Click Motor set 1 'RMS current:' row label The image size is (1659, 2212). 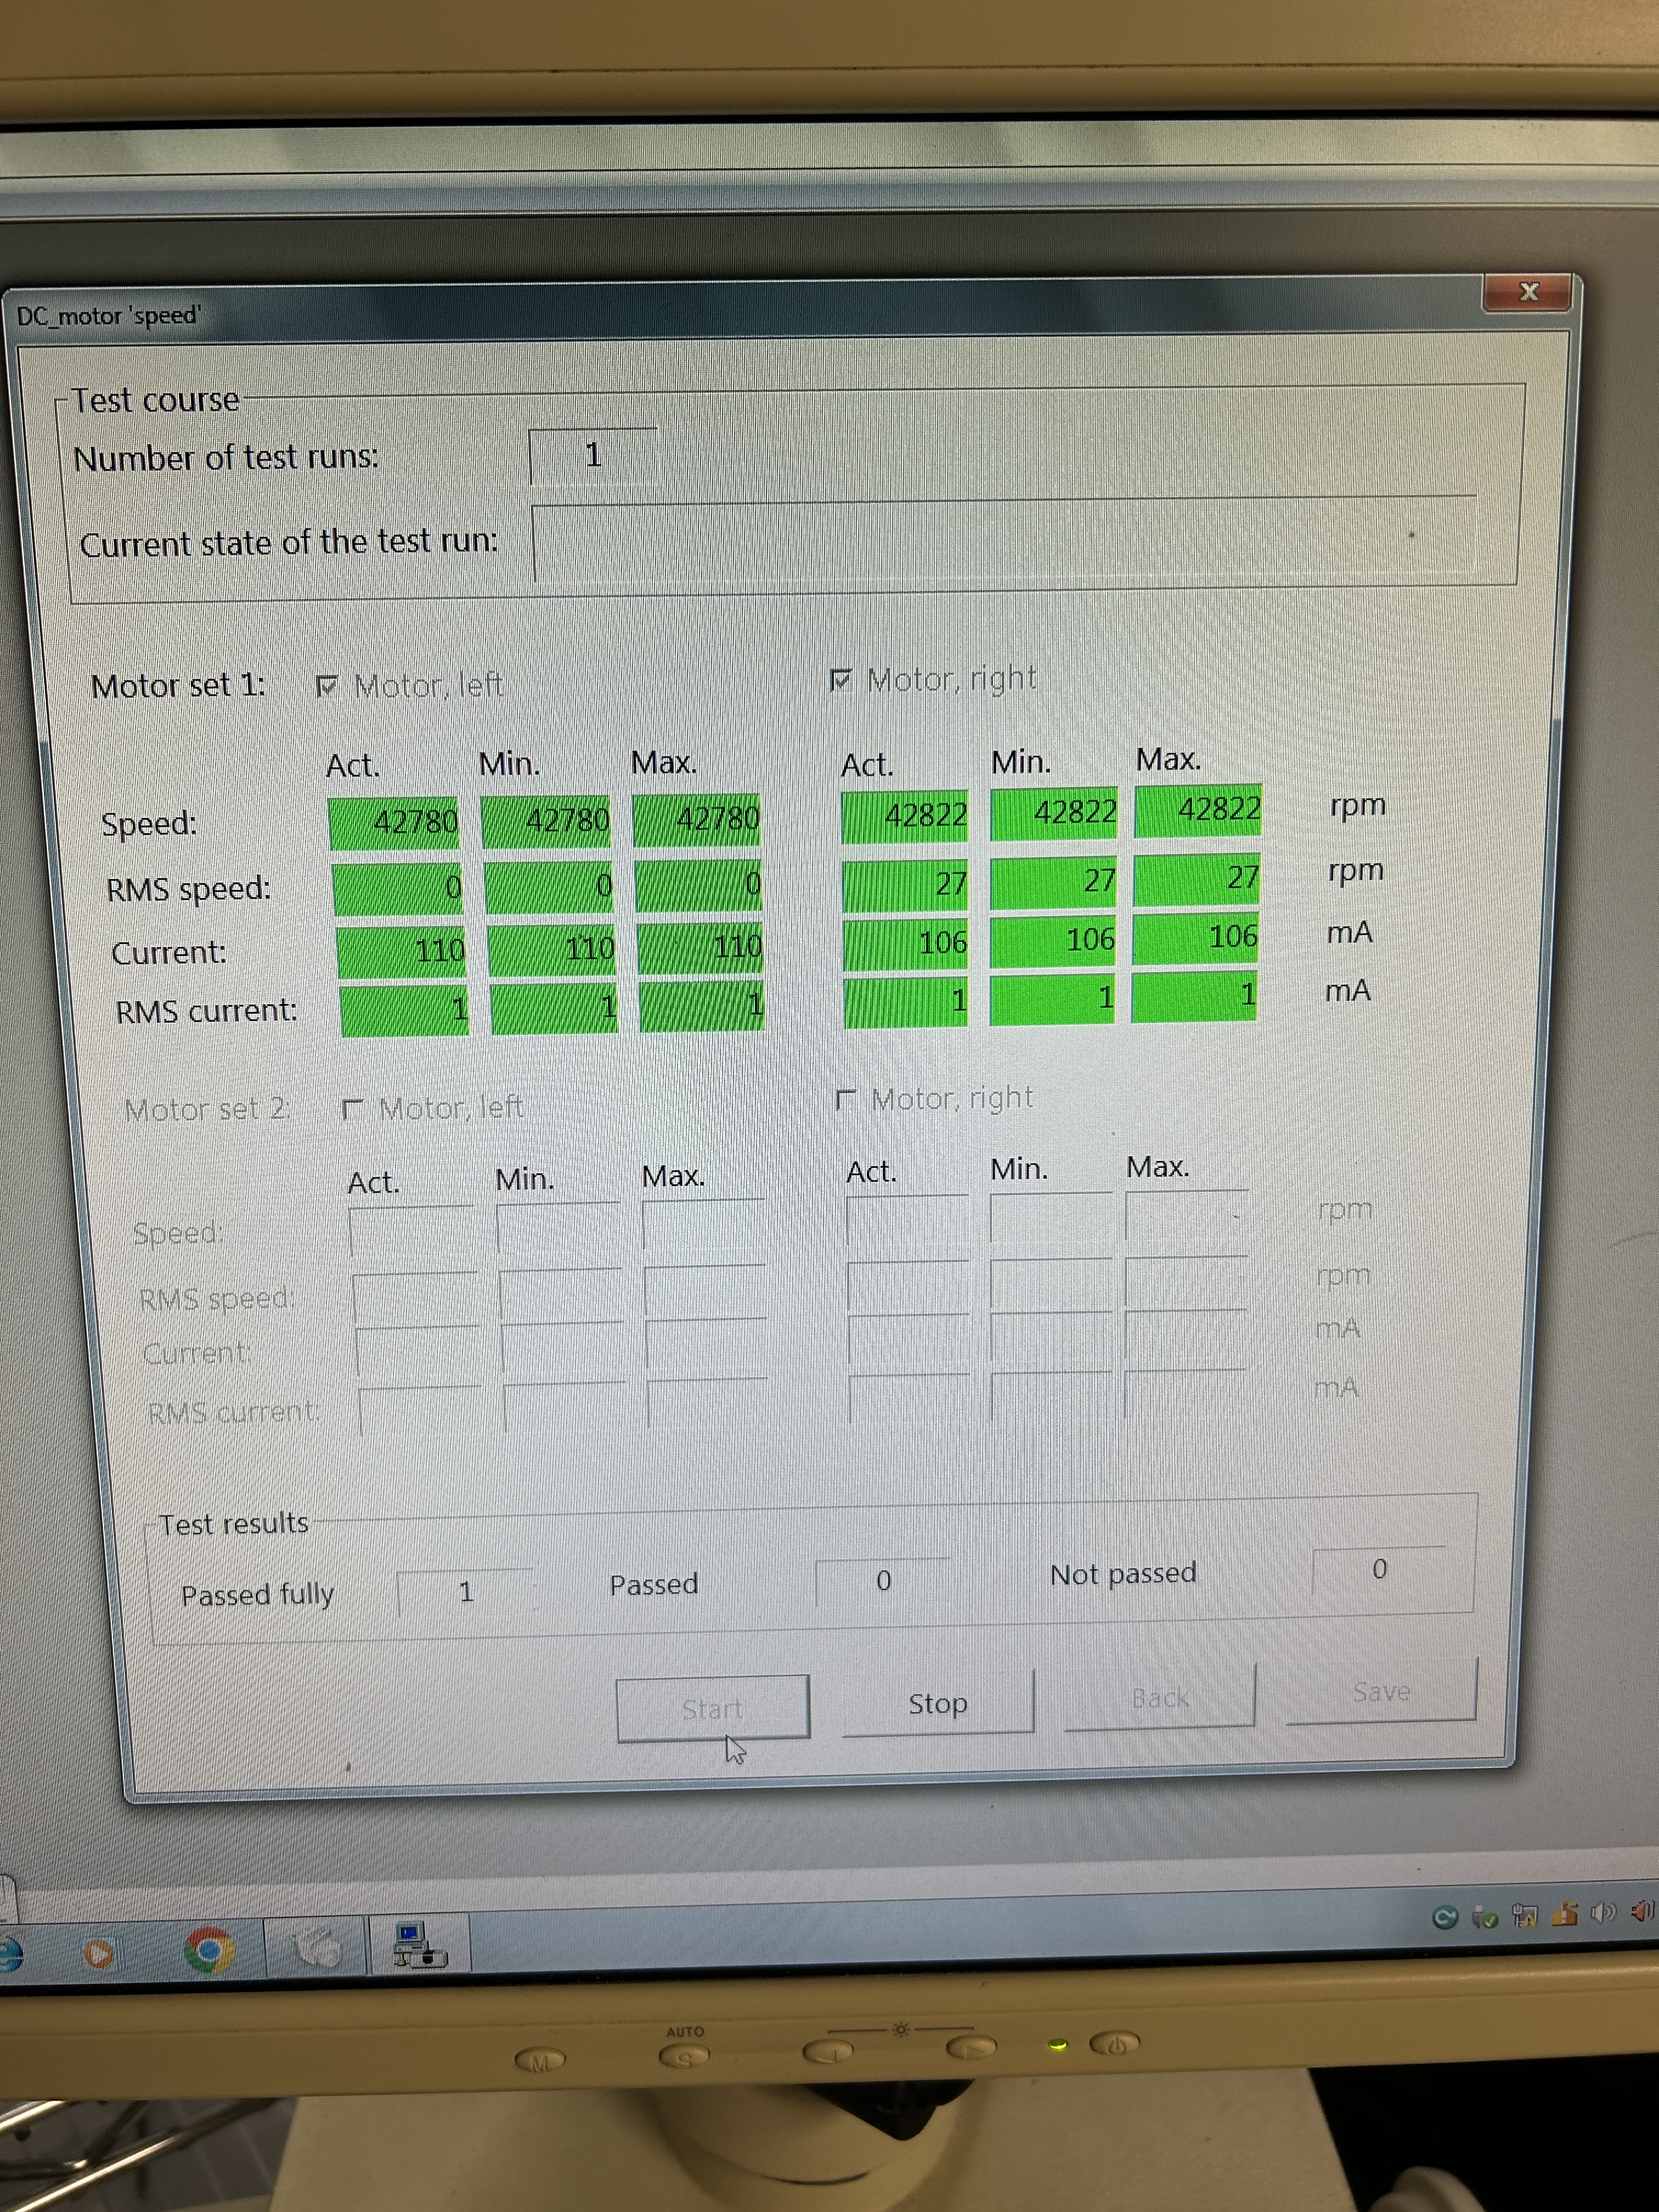[x=206, y=1012]
